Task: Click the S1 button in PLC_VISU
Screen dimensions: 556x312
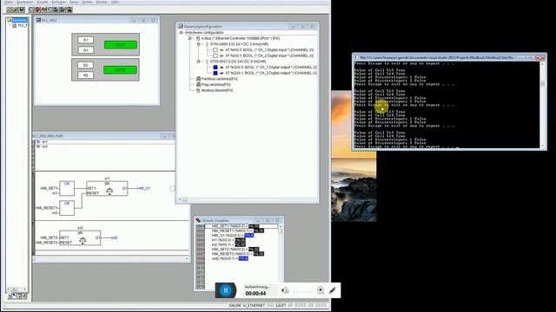Action: tap(85, 40)
